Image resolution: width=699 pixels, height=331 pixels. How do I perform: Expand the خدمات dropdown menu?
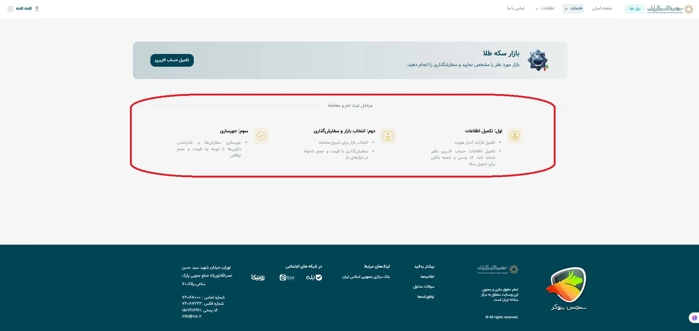coord(573,8)
